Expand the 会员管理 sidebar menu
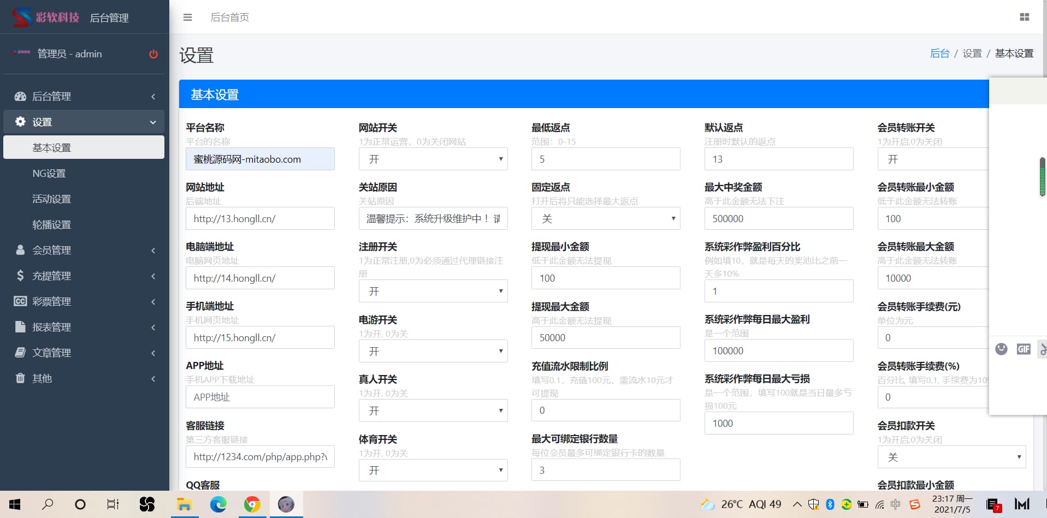This screenshot has height=518, width=1047. 85,250
